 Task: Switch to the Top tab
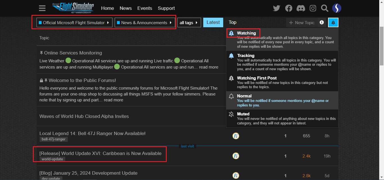point(232,22)
